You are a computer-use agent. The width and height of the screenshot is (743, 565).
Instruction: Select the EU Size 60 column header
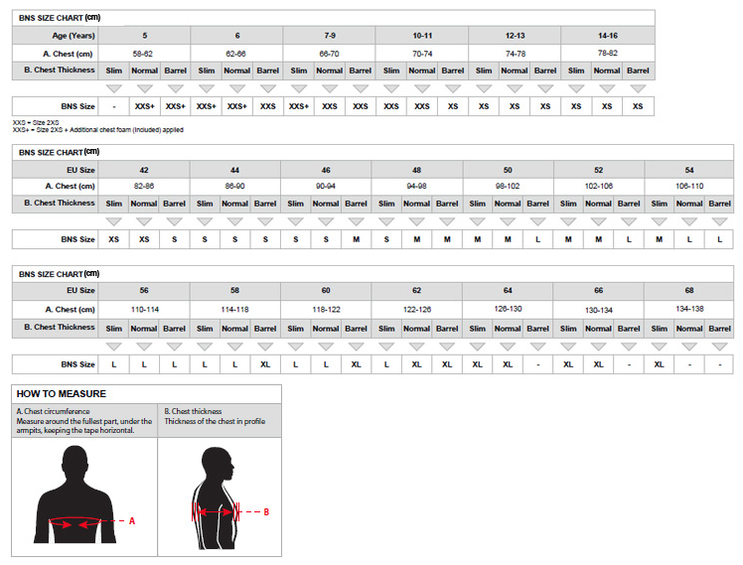pos(326,291)
